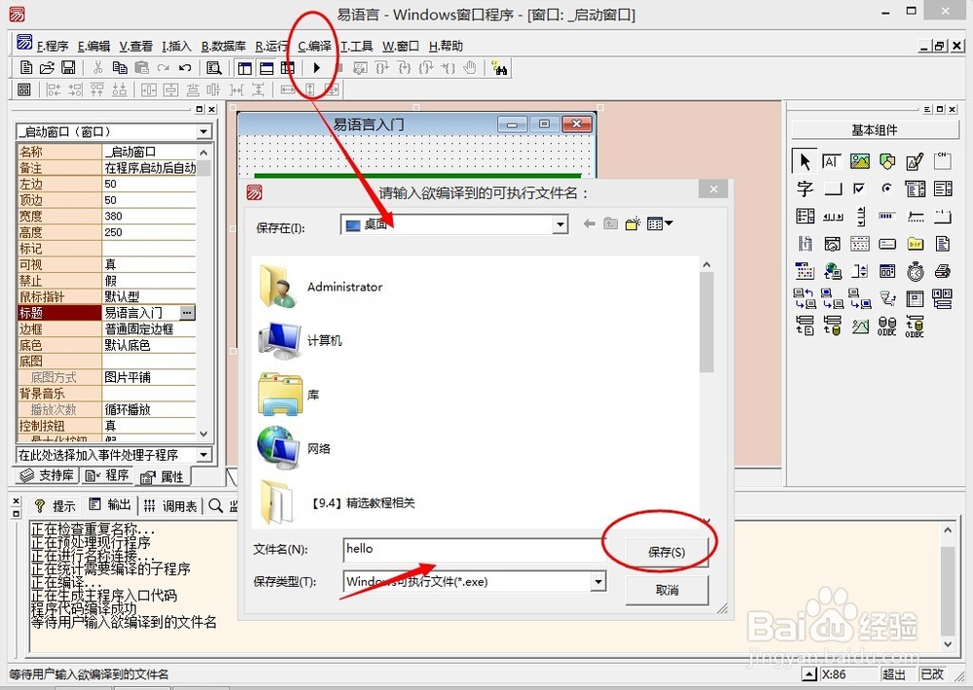Select the Administrator folder
Viewport: 973px width, 690px height.
click(320, 287)
